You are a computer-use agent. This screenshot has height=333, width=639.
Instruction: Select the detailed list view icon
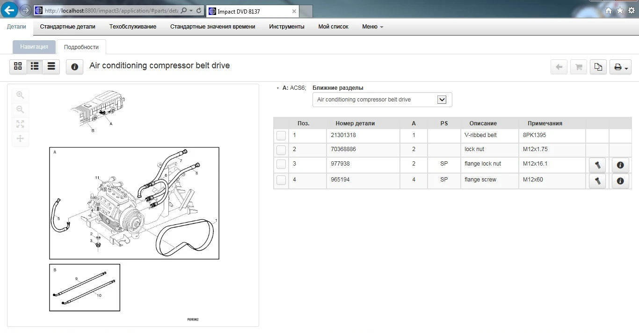pos(35,67)
